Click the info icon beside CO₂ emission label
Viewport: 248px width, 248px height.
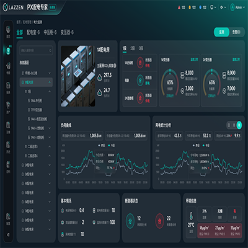[x=115, y=66]
